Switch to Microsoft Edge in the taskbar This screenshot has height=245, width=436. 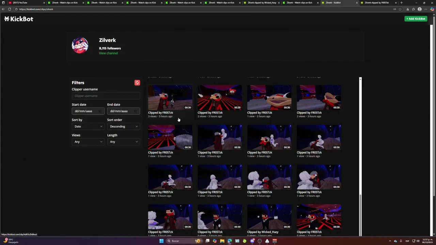[x=230, y=241]
